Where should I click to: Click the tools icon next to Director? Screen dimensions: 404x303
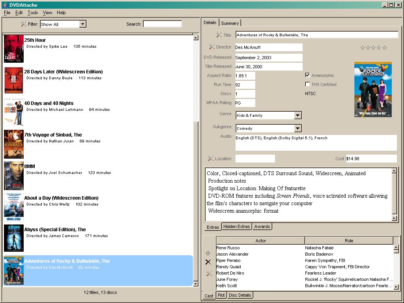tap(212, 47)
